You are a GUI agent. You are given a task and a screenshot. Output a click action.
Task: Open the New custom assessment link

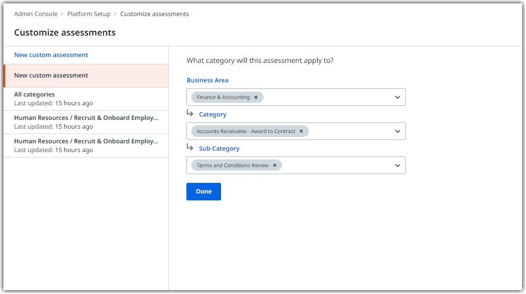pyautogui.click(x=51, y=55)
